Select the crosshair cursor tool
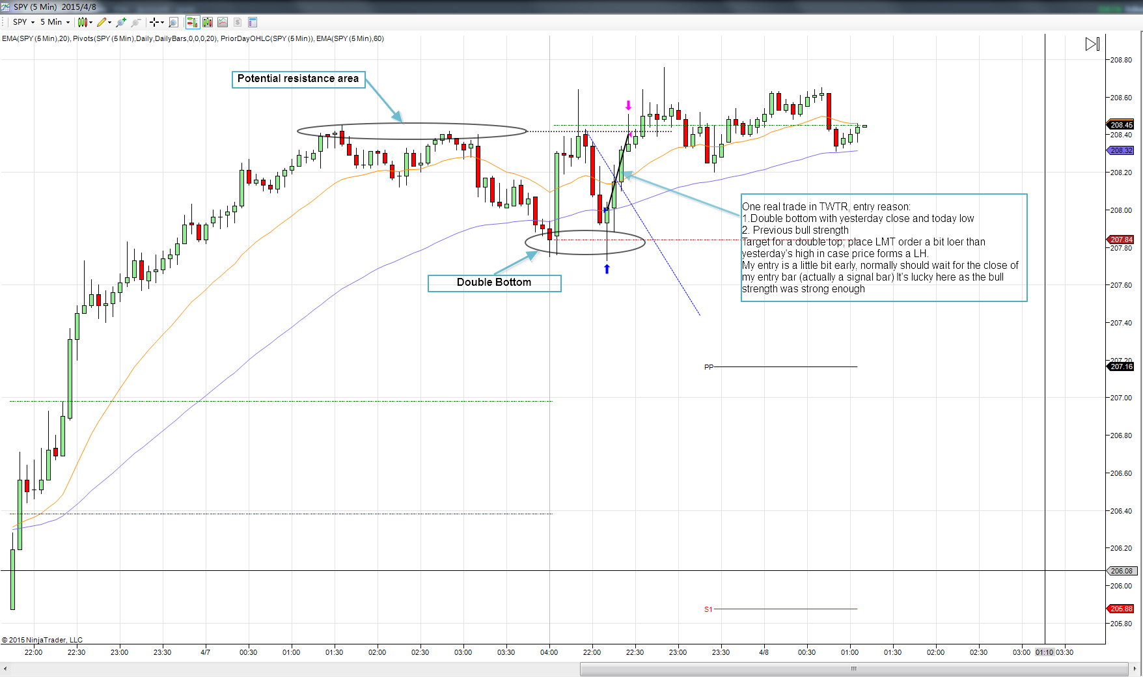 coord(154,22)
